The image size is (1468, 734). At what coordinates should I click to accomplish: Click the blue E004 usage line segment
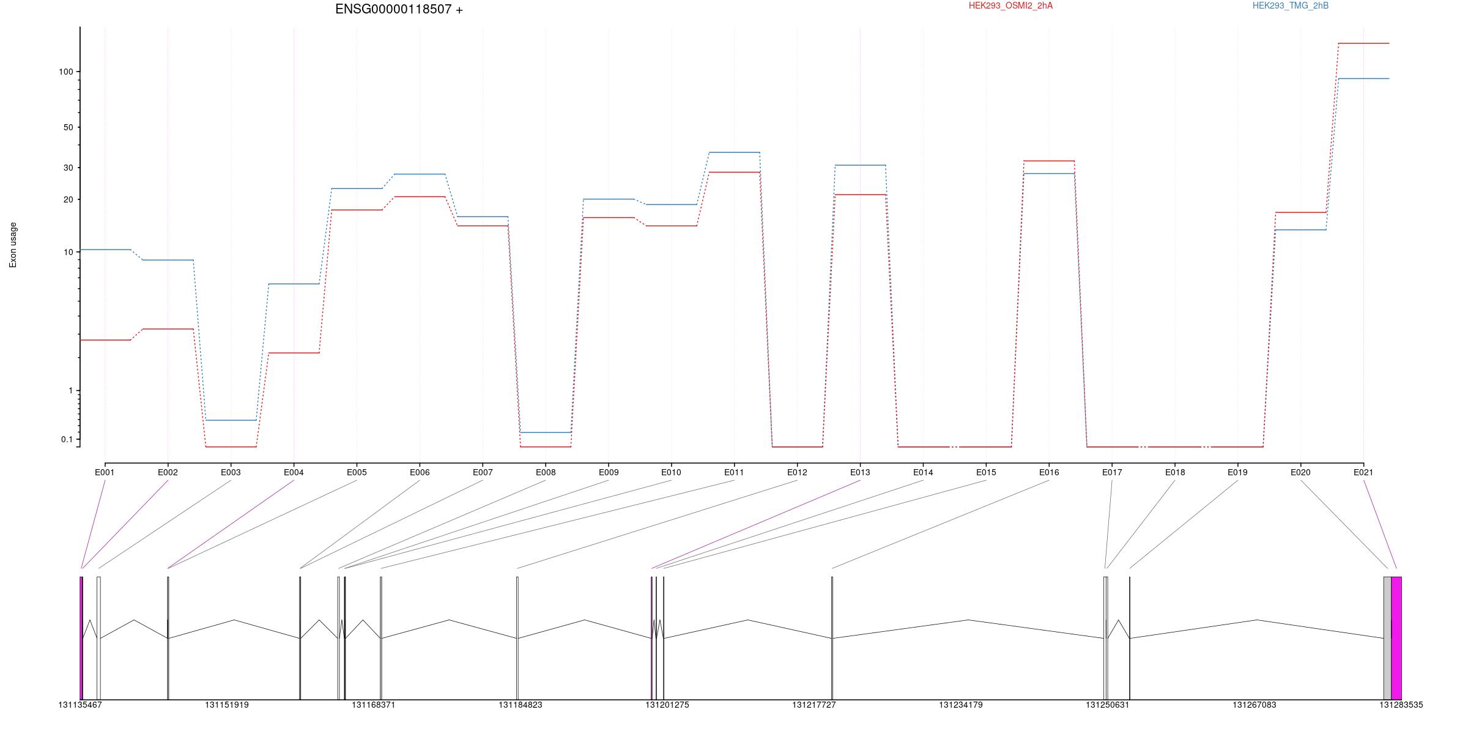(294, 284)
